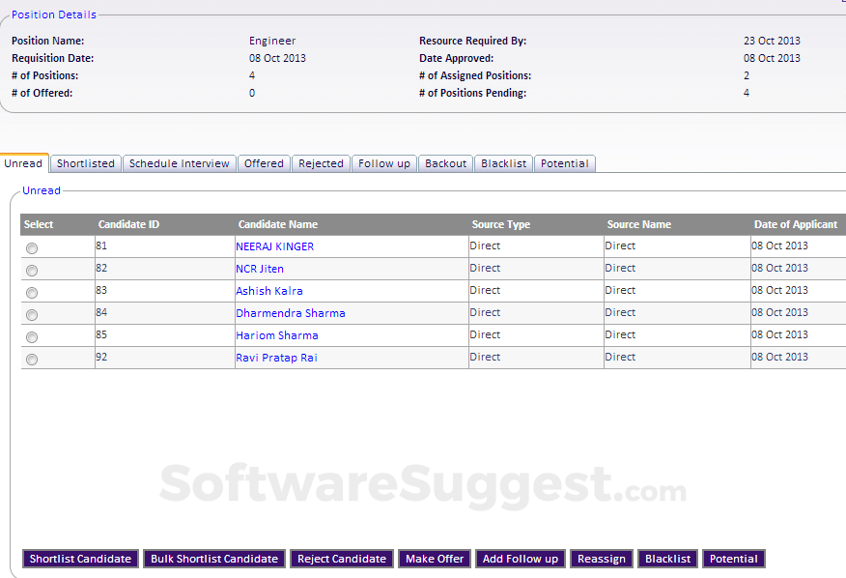Image resolution: width=846 pixels, height=578 pixels.
Task: Click Position Name value Engineer
Action: click(272, 41)
